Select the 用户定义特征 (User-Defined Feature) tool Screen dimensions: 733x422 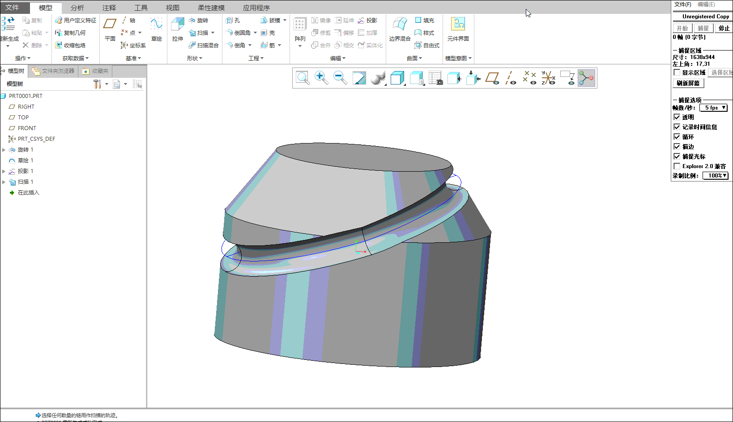(76, 21)
